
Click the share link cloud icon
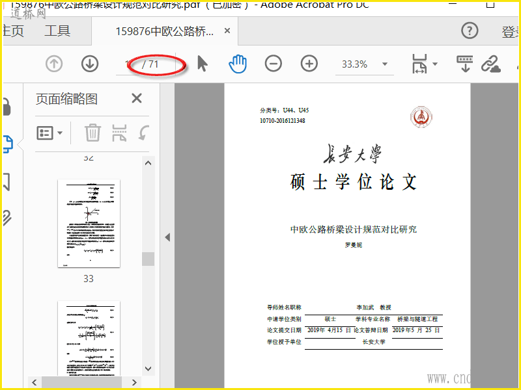coord(491,64)
